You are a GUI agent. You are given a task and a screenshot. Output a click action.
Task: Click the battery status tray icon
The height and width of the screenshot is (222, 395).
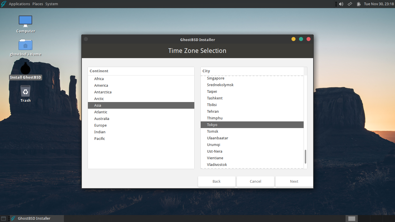pos(359,4)
